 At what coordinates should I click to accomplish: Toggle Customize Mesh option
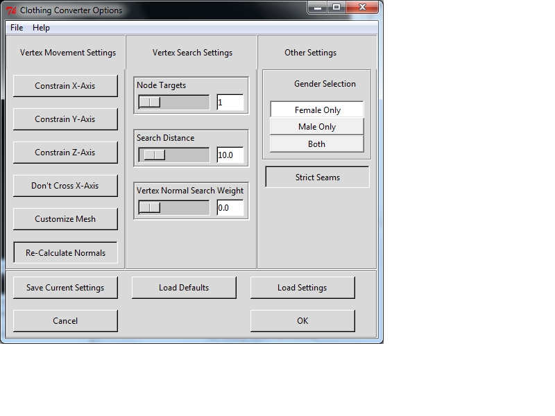tap(65, 219)
